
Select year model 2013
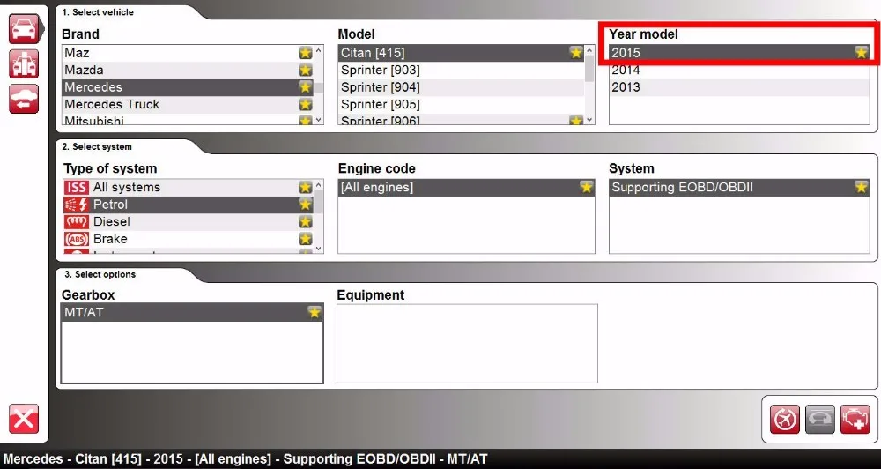739,87
